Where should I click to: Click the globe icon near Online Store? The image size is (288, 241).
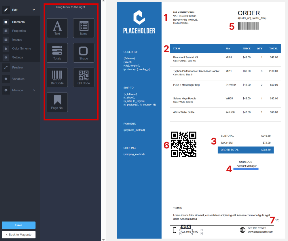pos(242,230)
